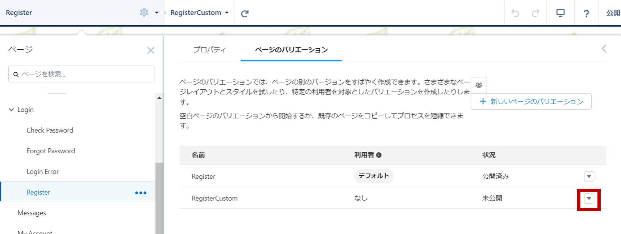Select the ページのバリエーション tab
621x234 pixels.
tap(291, 50)
